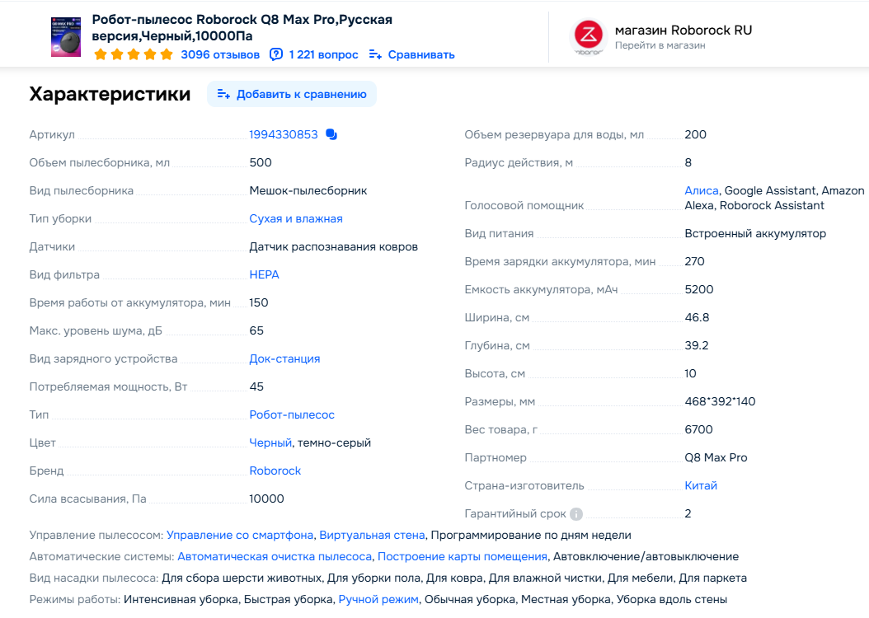Follow the HEPA filter link

point(265,275)
